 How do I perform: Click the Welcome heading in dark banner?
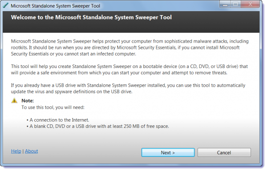tap(91, 17)
